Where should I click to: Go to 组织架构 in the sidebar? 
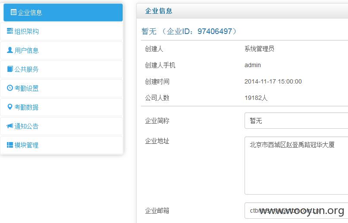click(x=62, y=31)
